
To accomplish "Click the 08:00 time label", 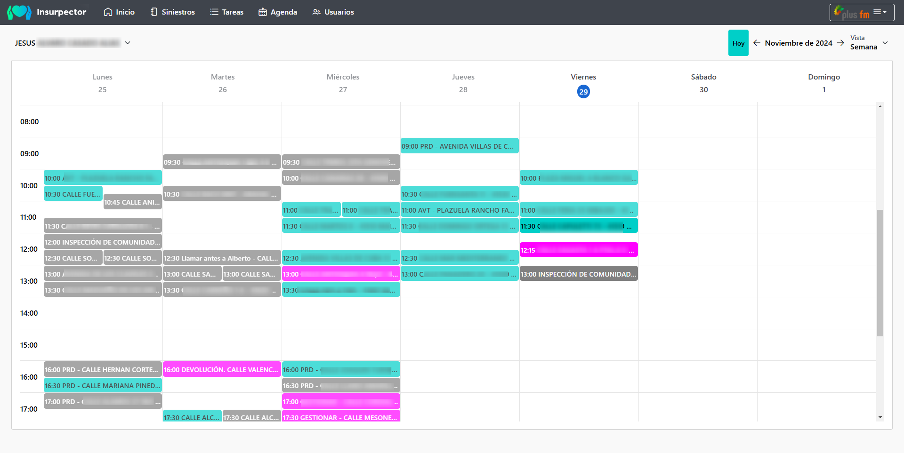I will click(29, 121).
